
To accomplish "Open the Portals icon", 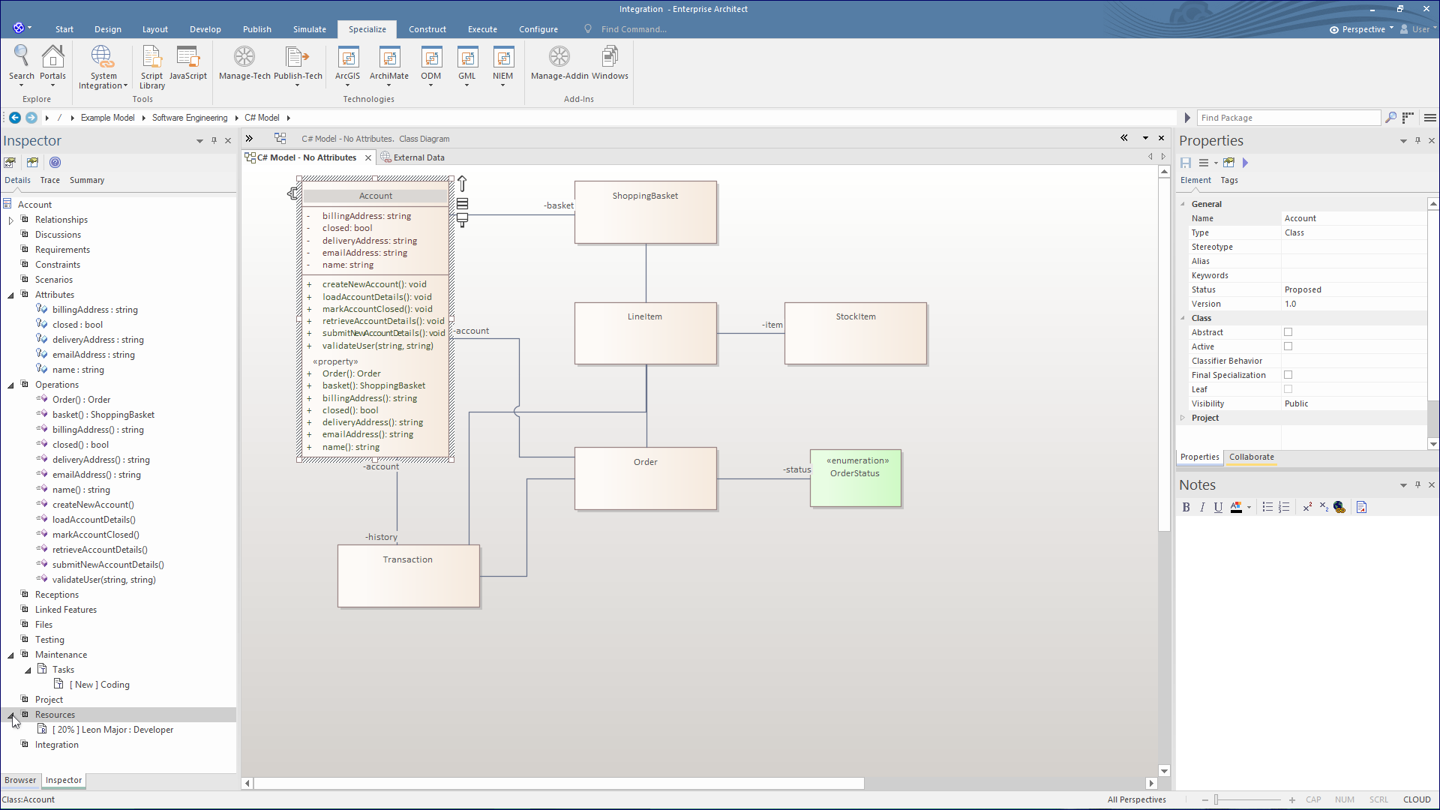I will [52, 58].
